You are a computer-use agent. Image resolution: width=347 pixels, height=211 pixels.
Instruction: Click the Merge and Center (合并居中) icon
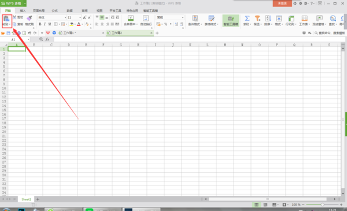tap(131, 18)
